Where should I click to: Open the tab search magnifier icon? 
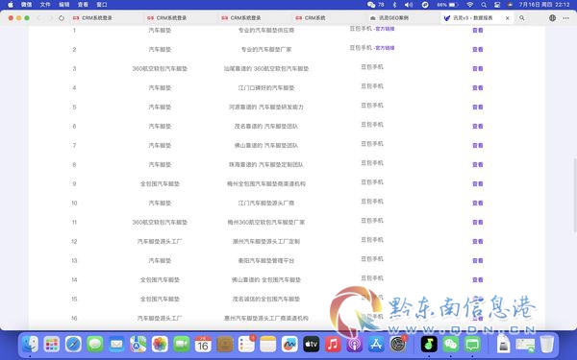tap(522, 18)
